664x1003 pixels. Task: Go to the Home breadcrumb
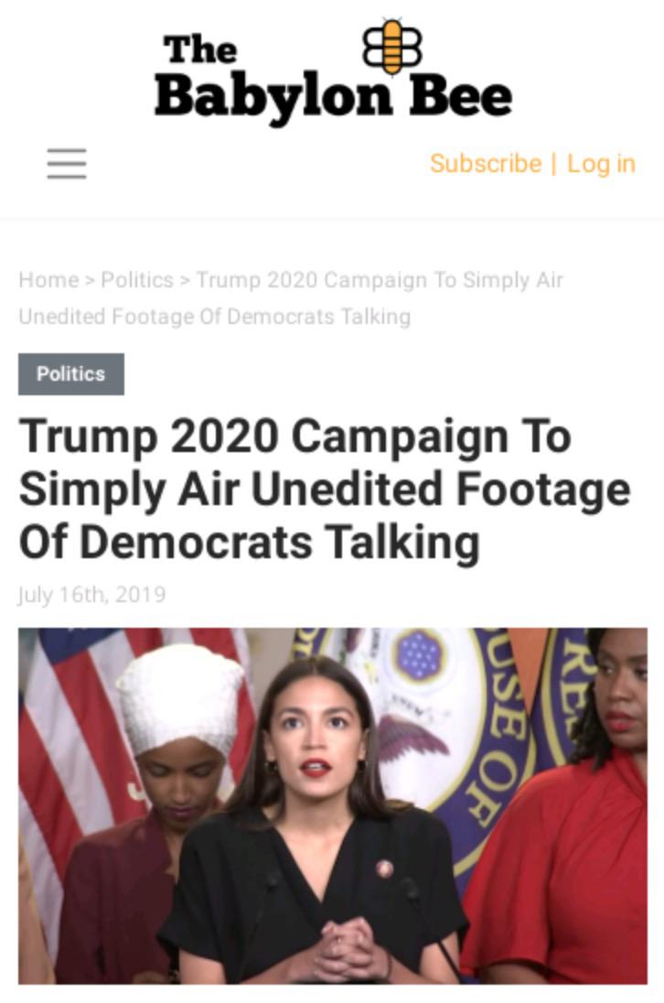49,280
